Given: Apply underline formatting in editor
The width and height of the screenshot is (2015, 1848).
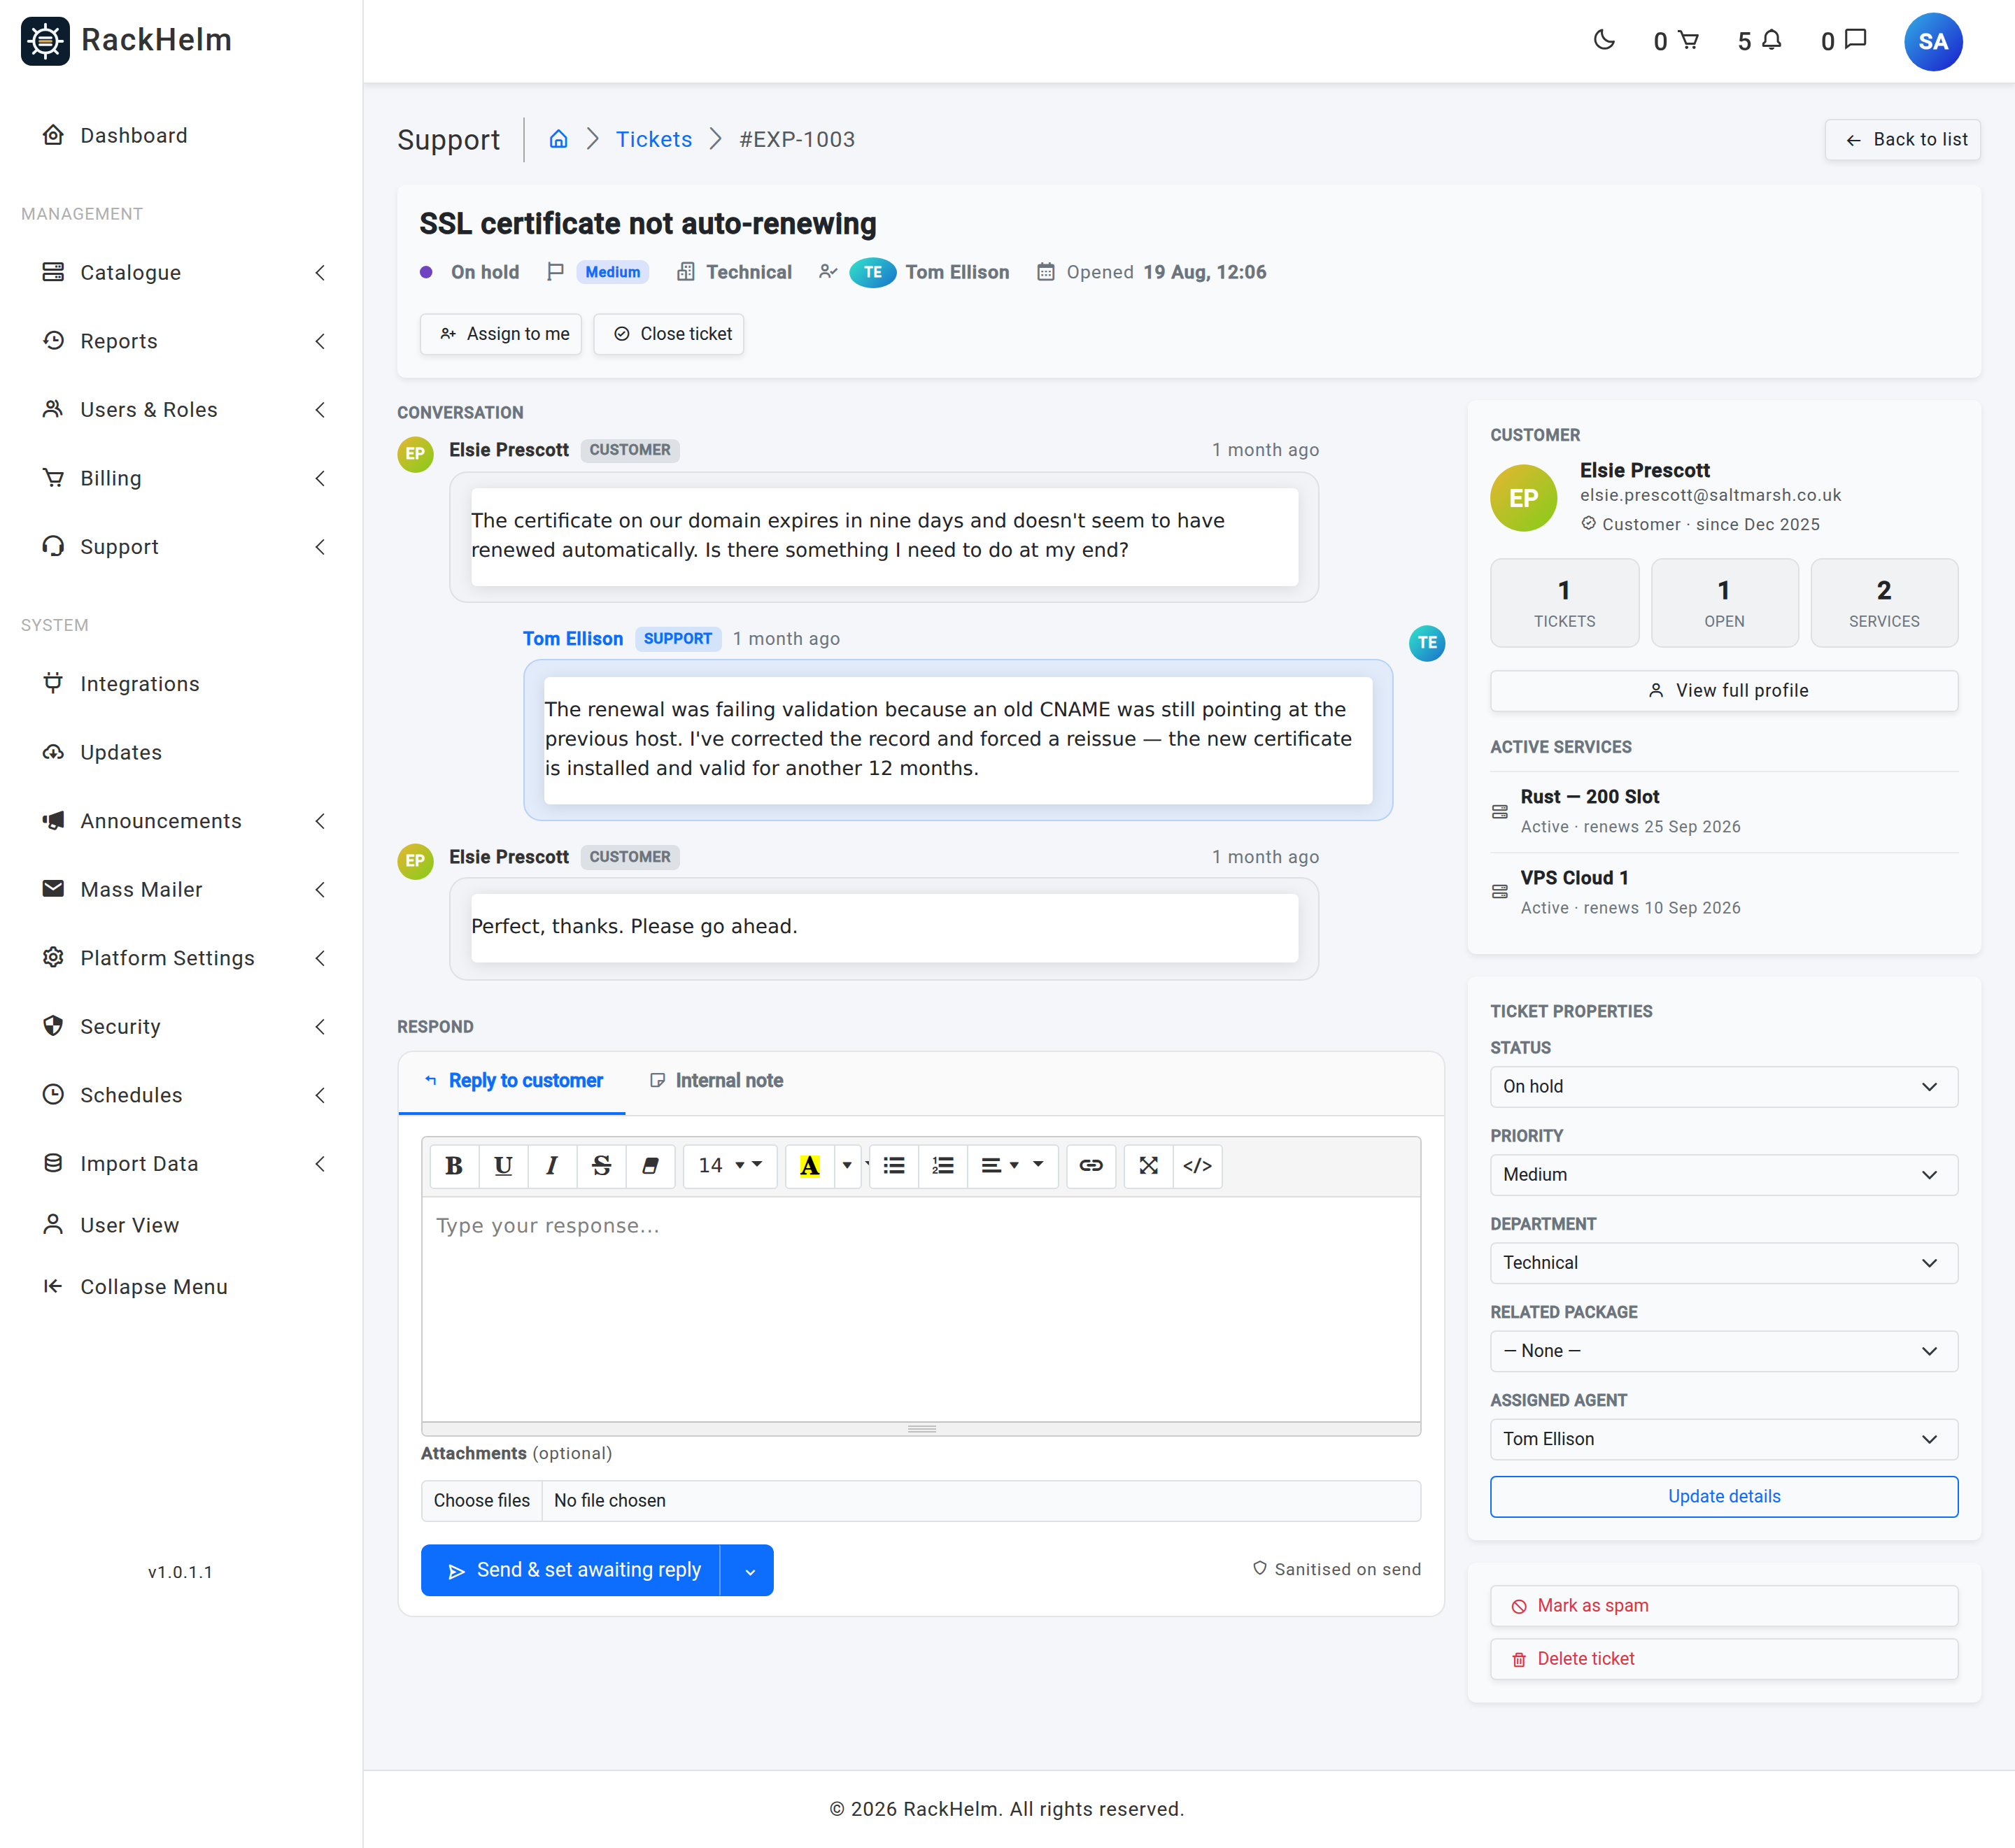Looking at the screenshot, I should pos(503,1165).
